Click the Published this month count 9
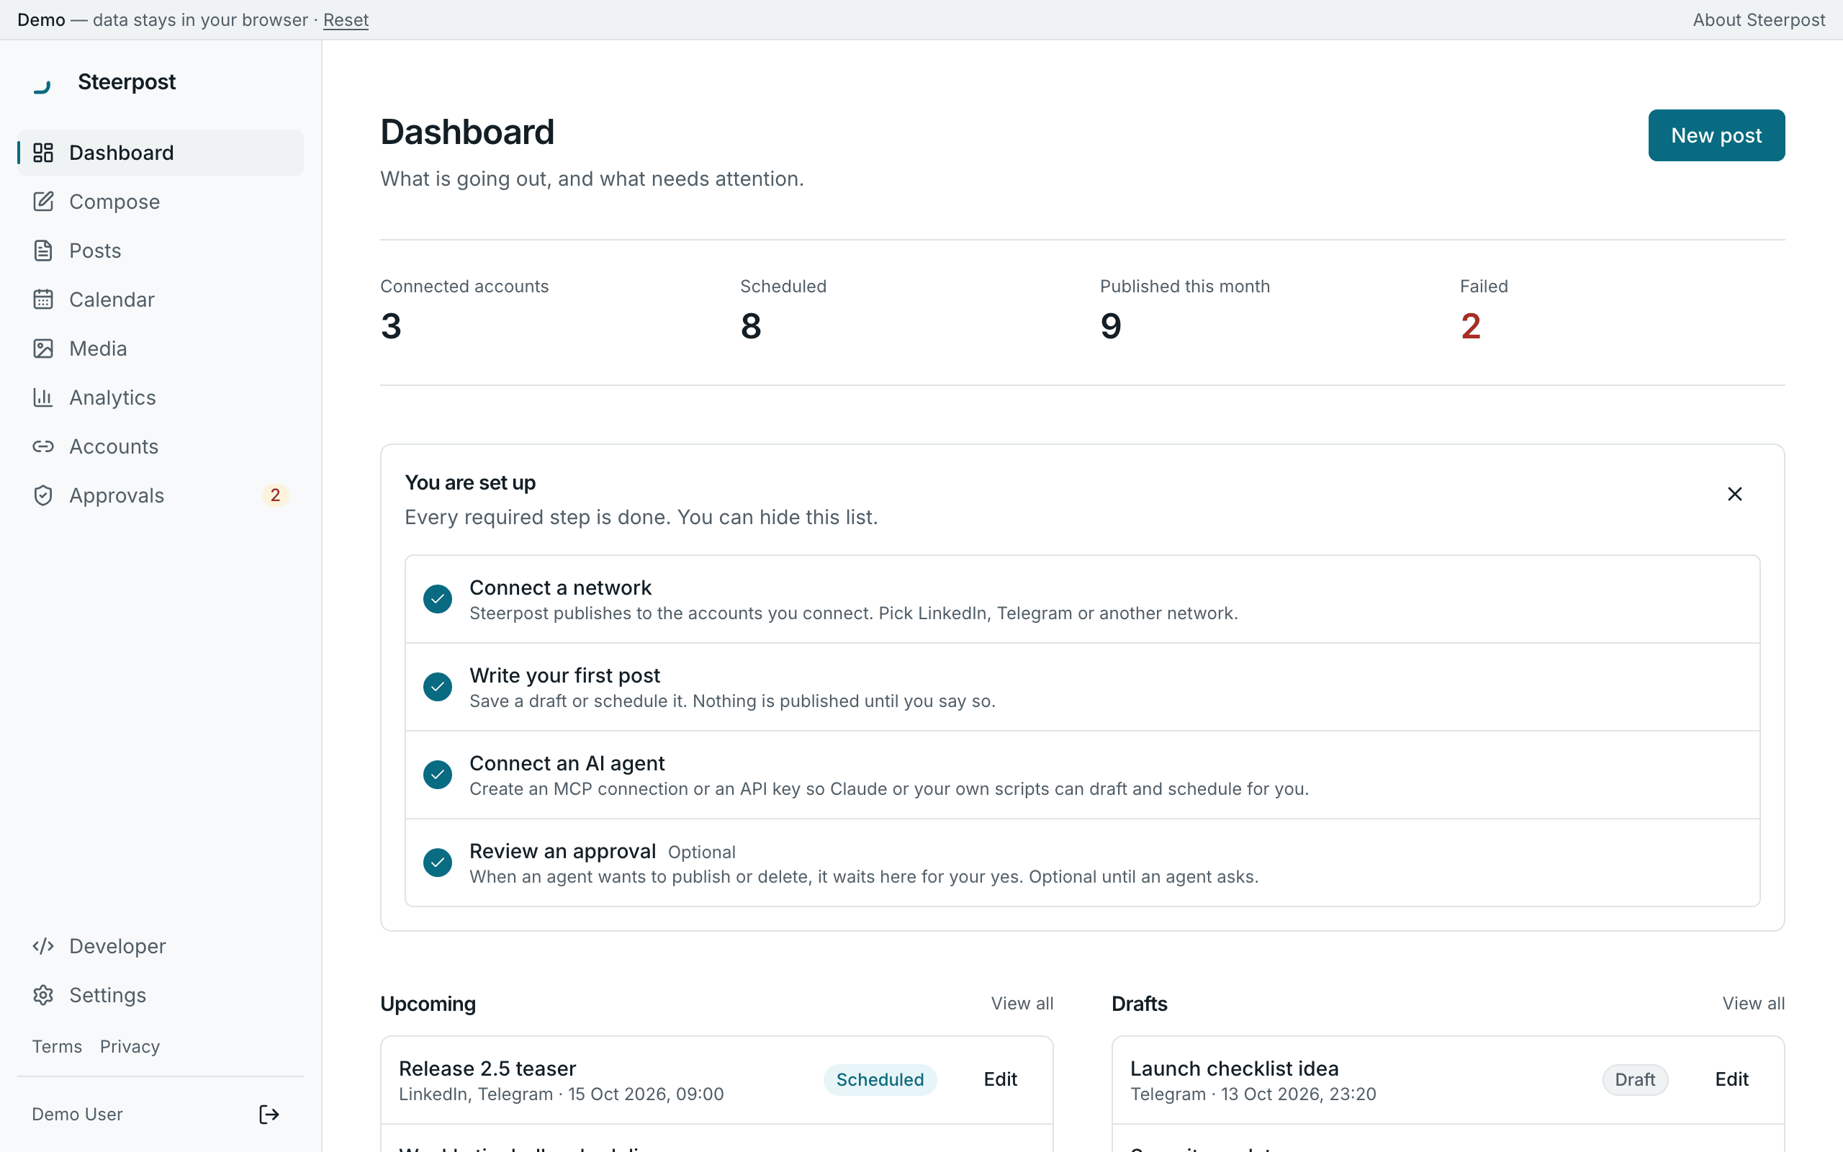Screen dimensions: 1843x1152 pos(1110,326)
